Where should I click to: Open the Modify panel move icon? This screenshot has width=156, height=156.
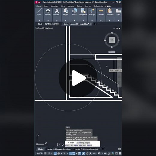tap(48, 11)
